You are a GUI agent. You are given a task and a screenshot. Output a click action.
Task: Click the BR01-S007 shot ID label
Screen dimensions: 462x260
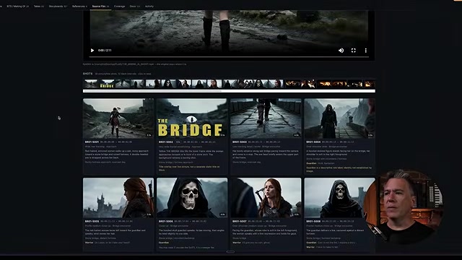(240, 221)
